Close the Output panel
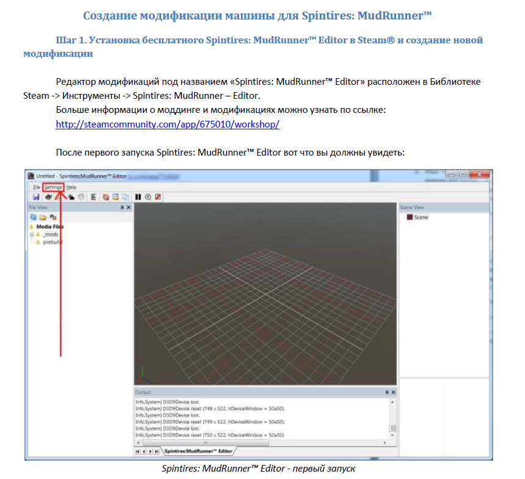 394,392
